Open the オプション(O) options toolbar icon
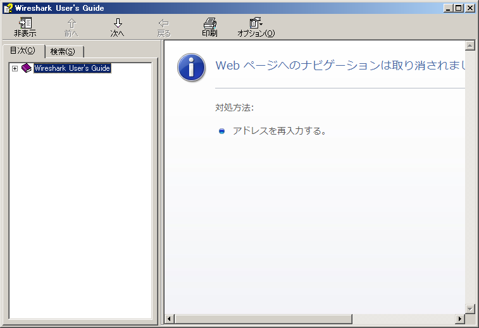479x328 pixels. [256, 23]
